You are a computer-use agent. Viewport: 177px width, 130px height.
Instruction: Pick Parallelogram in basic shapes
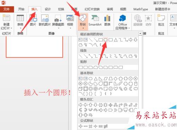[105, 79]
